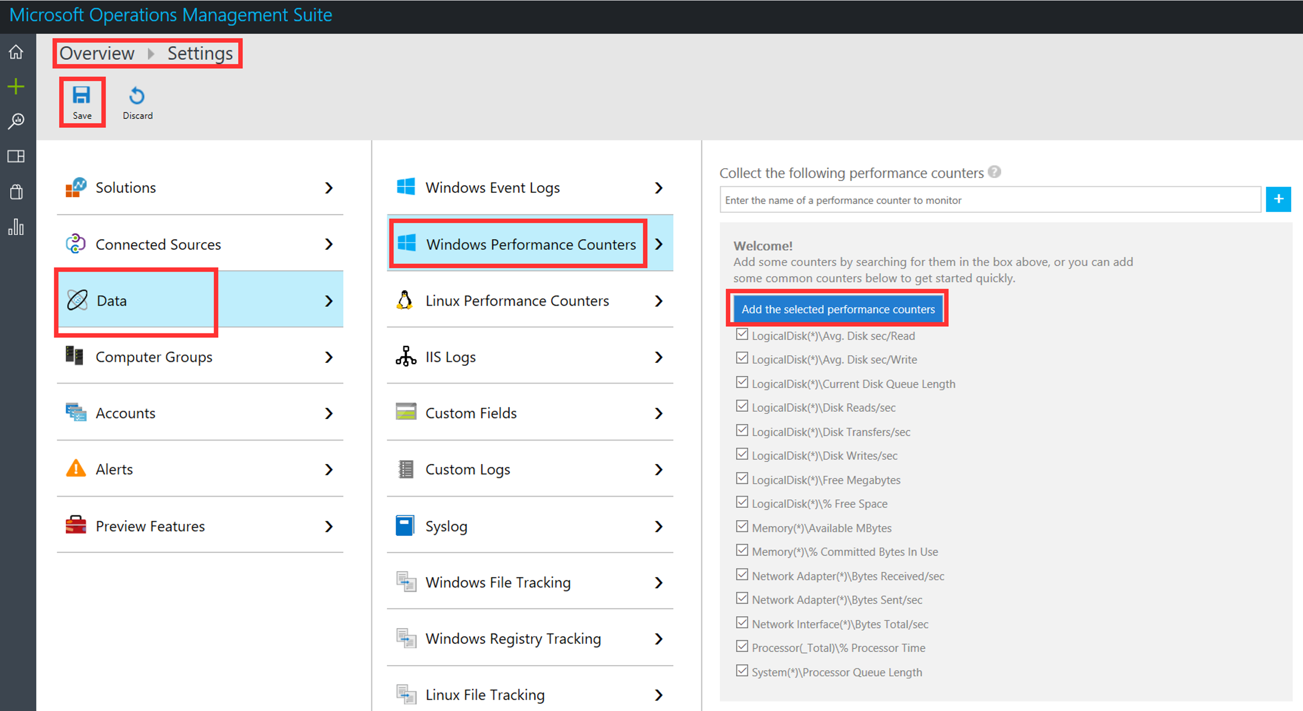Toggle Network Adapter Bytes Received/sec checkbox
1303x711 pixels.
[742, 574]
